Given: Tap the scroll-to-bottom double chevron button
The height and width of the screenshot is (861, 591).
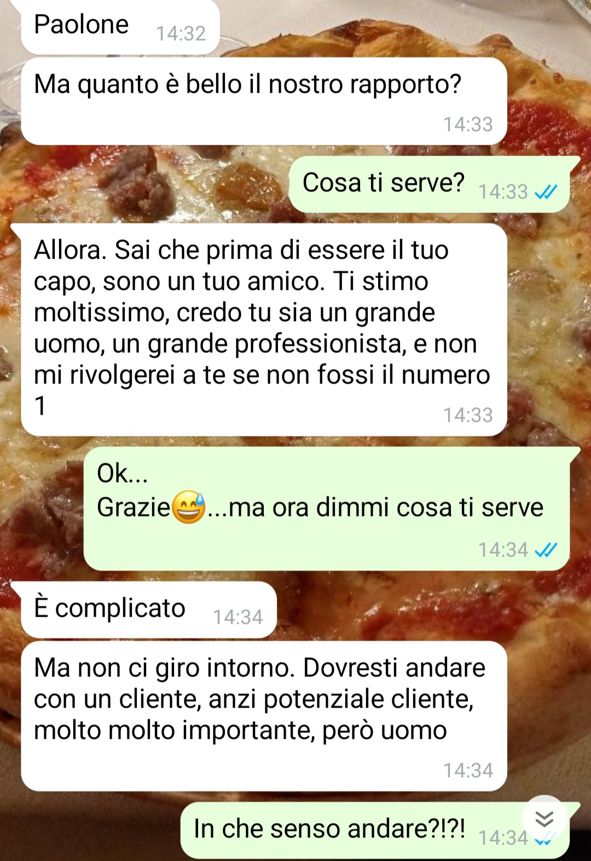Looking at the screenshot, I should [544, 819].
